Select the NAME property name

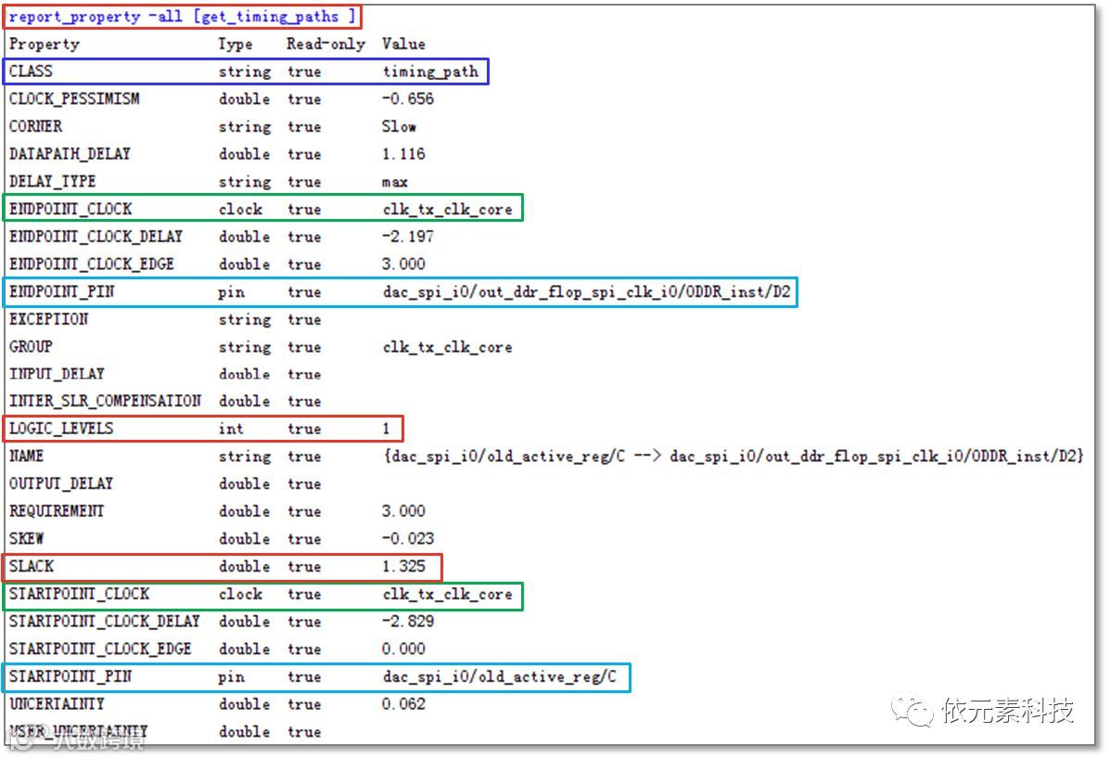click(26, 456)
